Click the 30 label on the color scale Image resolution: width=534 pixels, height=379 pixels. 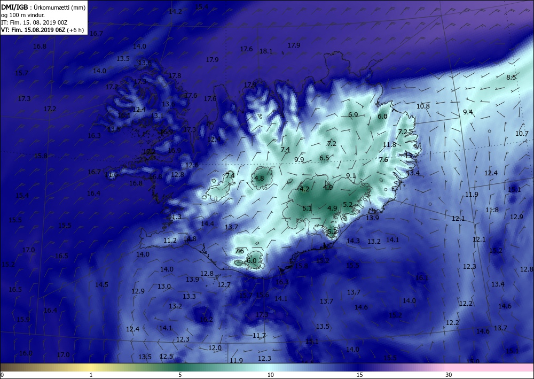point(449,375)
